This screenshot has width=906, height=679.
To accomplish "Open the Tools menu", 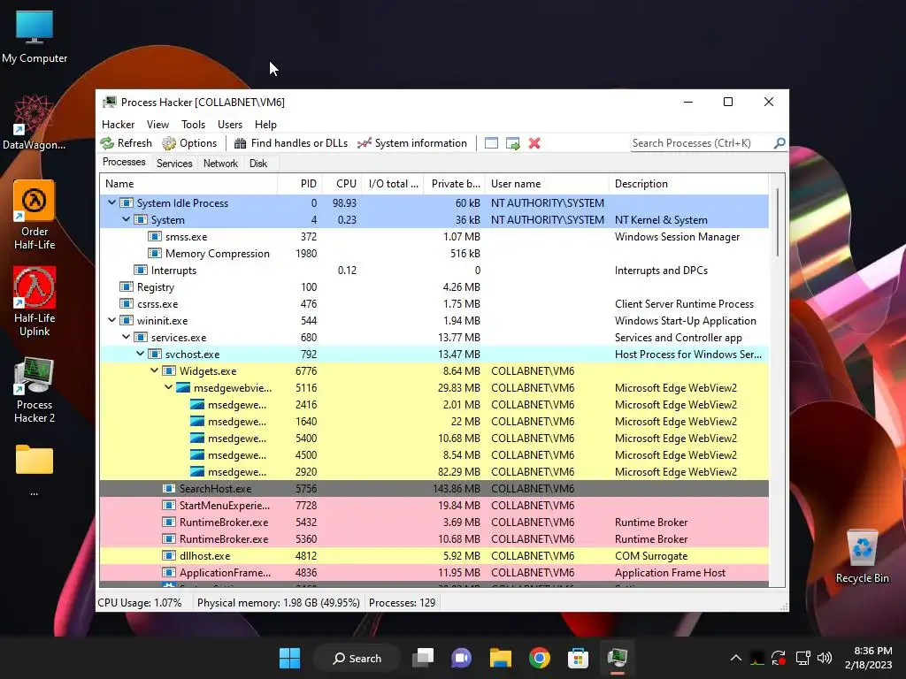I will point(193,124).
